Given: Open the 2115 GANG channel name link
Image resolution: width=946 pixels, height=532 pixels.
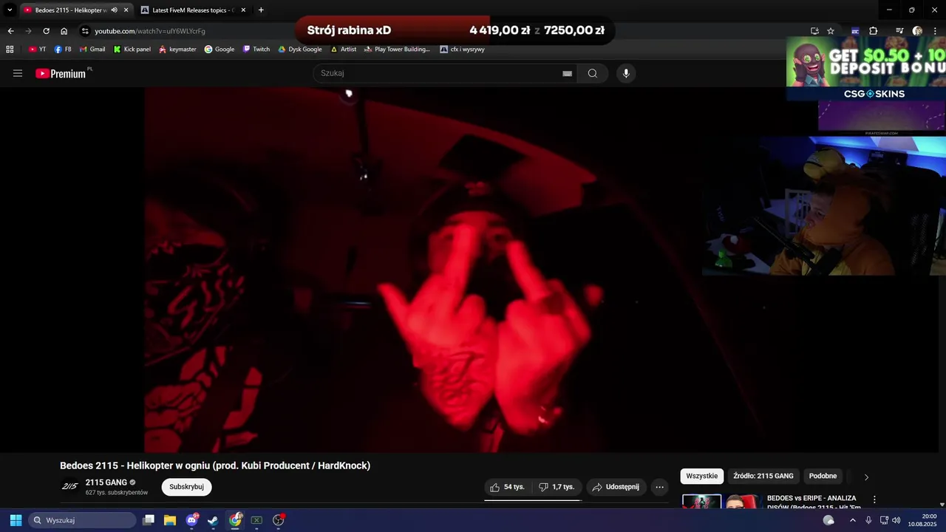Looking at the screenshot, I should [x=106, y=482].
